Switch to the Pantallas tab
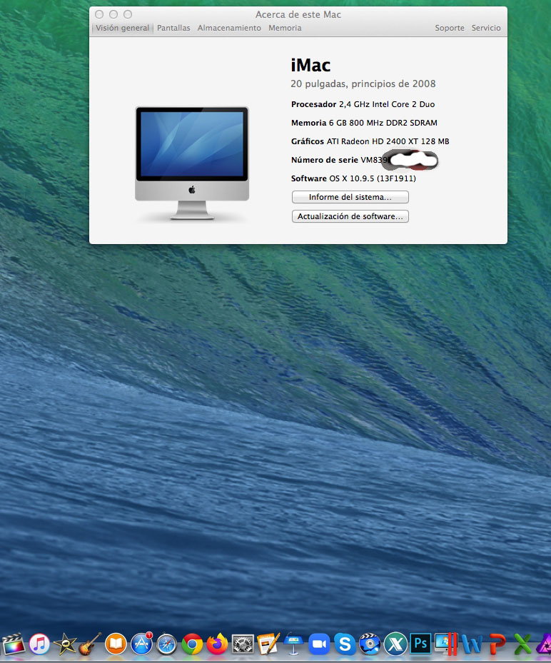This screenshot has height=663, width=551. click(173, 28)
